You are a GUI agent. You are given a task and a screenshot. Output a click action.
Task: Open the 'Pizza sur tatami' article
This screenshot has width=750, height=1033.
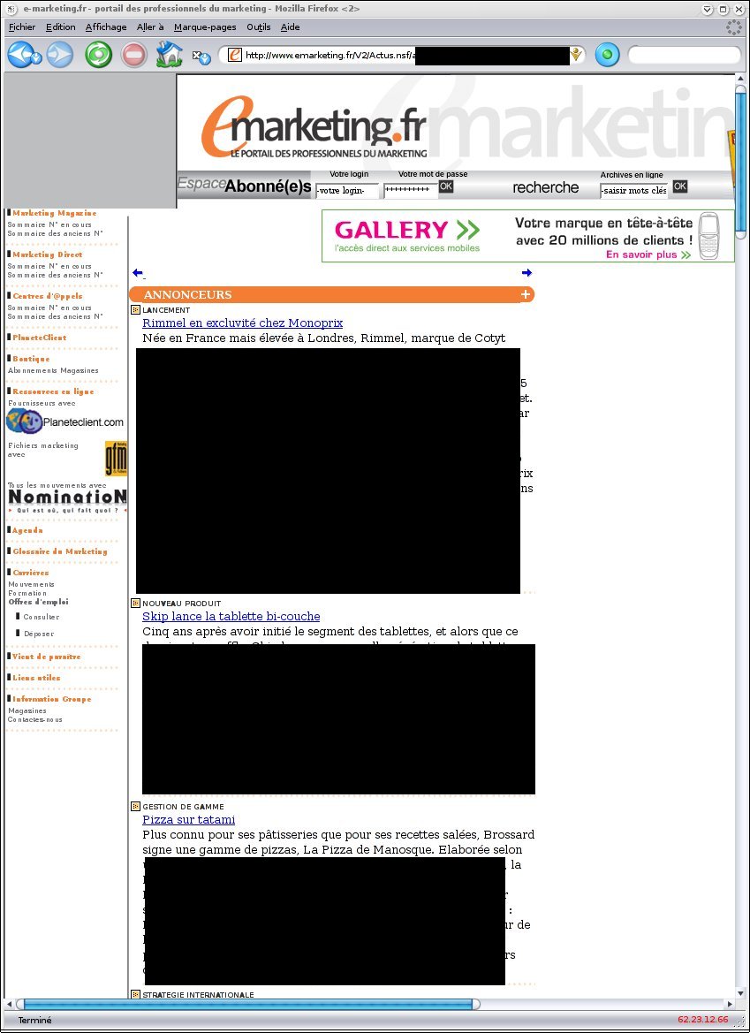(x=188, y=819)
